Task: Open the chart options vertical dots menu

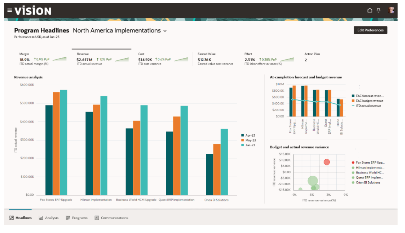Action: [x=359, y=87]
